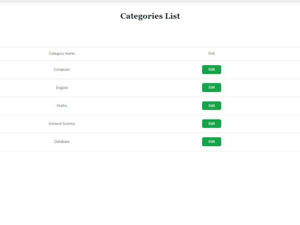This screenshot has height=225, width=300.
Task: Select the English category name
Action: (62, 88)
